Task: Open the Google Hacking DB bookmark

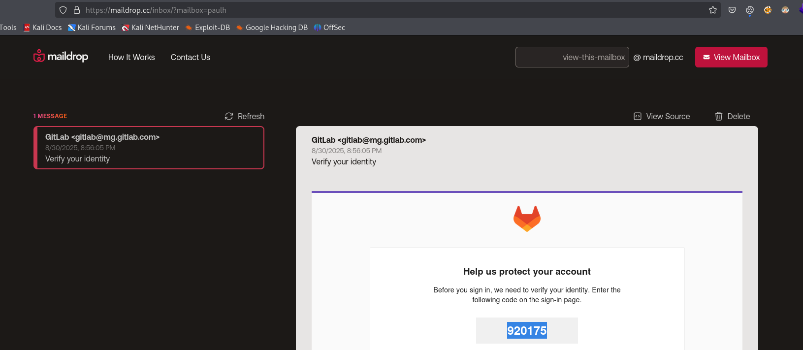Action: coord(272,28)
